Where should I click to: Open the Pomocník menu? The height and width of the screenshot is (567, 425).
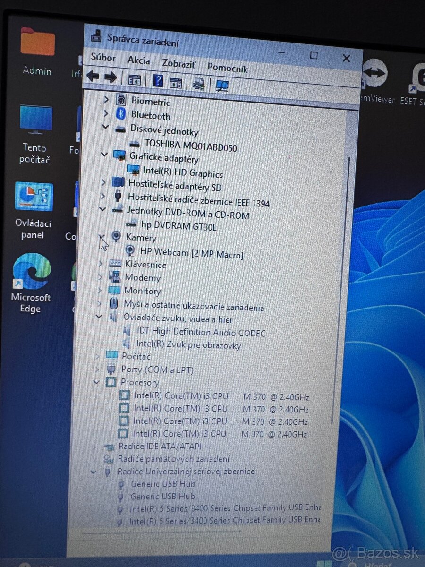[x=228, y=69]
